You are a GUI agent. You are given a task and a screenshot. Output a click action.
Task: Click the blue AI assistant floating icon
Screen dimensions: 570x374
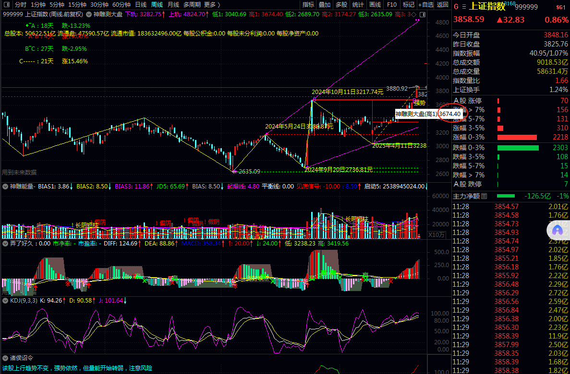click(558, 230)
